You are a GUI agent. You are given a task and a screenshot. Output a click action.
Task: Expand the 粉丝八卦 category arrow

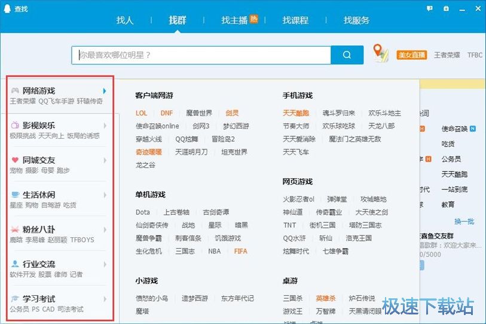[105, 230]
